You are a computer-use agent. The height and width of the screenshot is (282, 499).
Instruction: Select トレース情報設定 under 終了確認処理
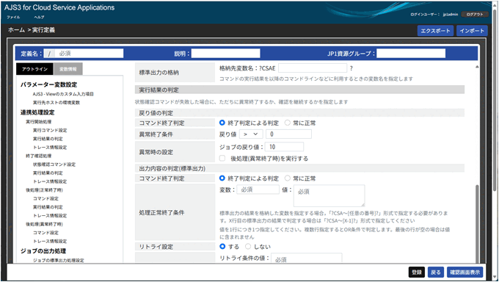(50, 181)
